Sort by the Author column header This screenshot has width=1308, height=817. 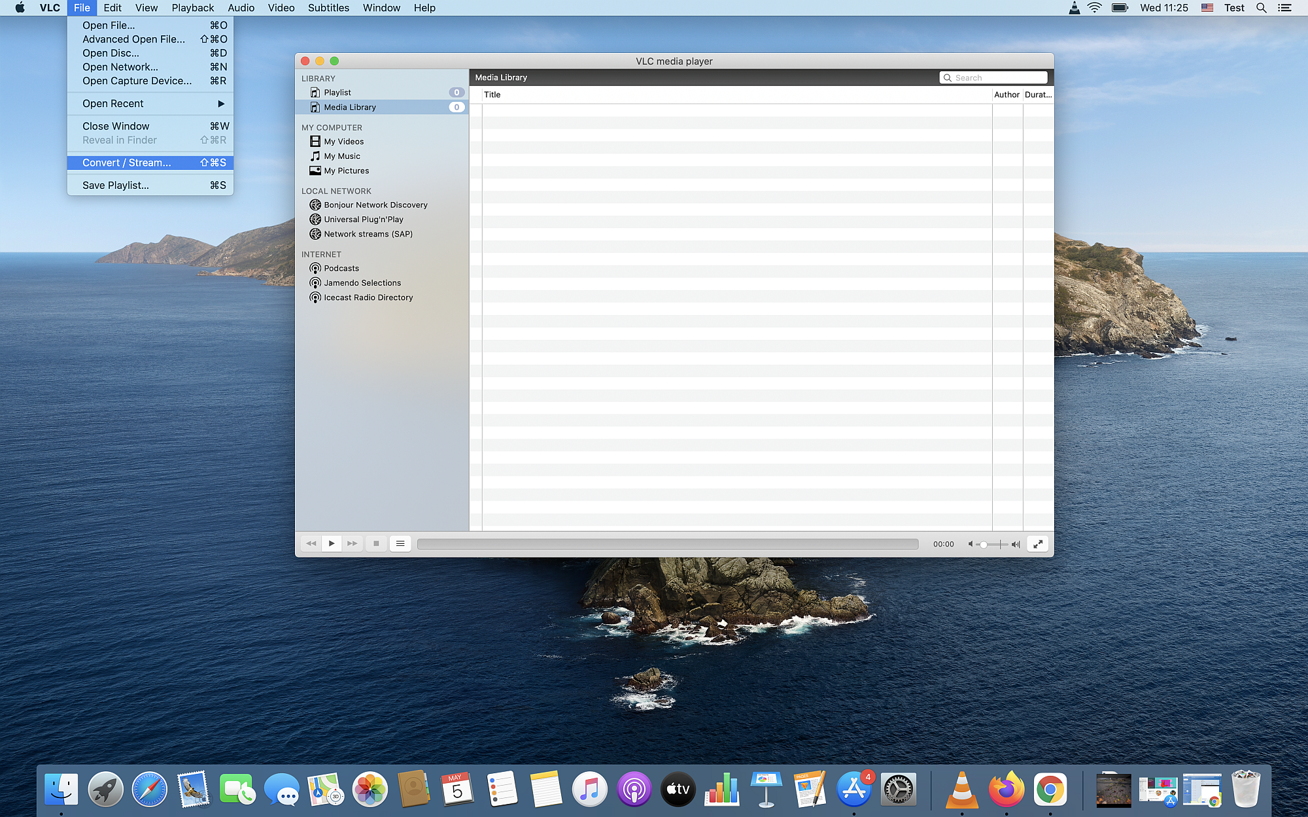[1007, 95]
